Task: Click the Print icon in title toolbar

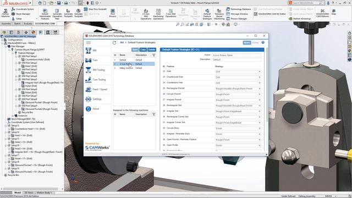Action: coord(66,3)
